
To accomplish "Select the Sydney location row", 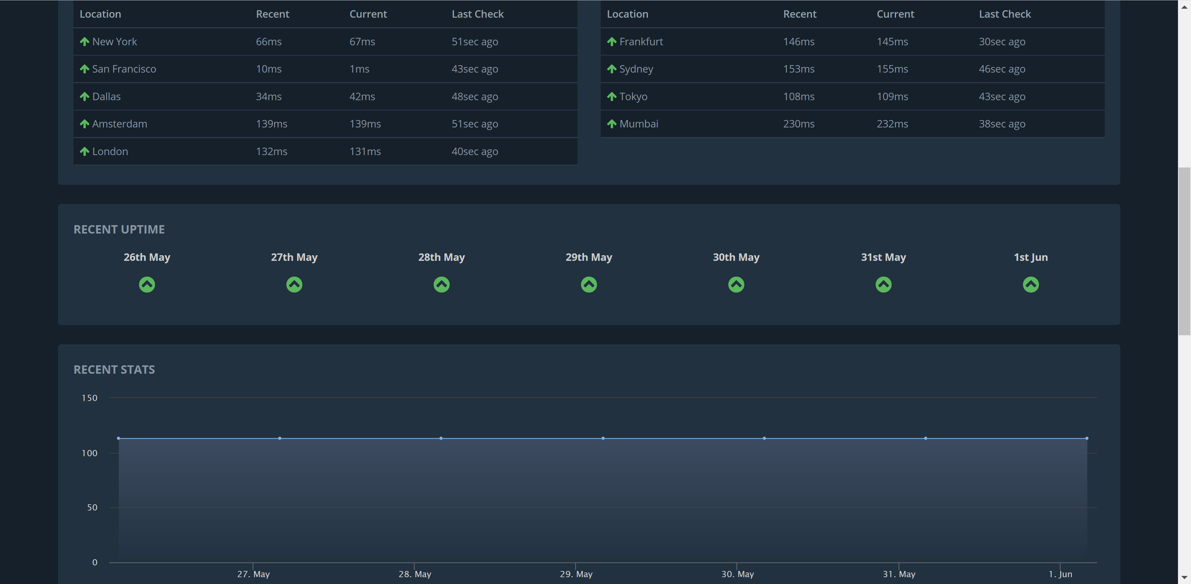I will [636, 69].
